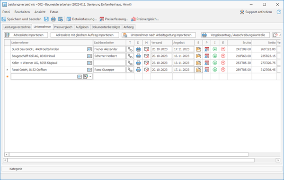
Task: Click the Kategorie panel bar
Action: pos(142,169)
